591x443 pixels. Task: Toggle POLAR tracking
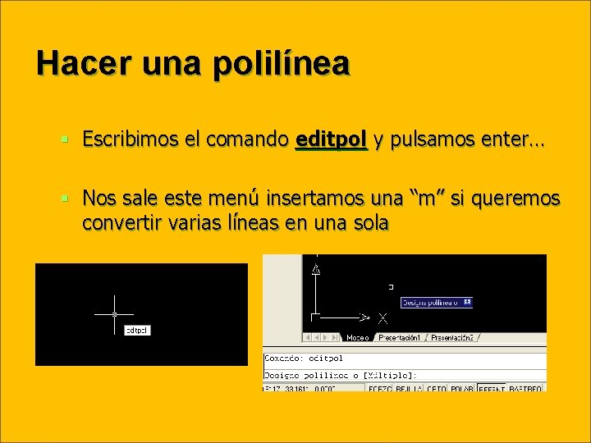click(x=461, y=388)
